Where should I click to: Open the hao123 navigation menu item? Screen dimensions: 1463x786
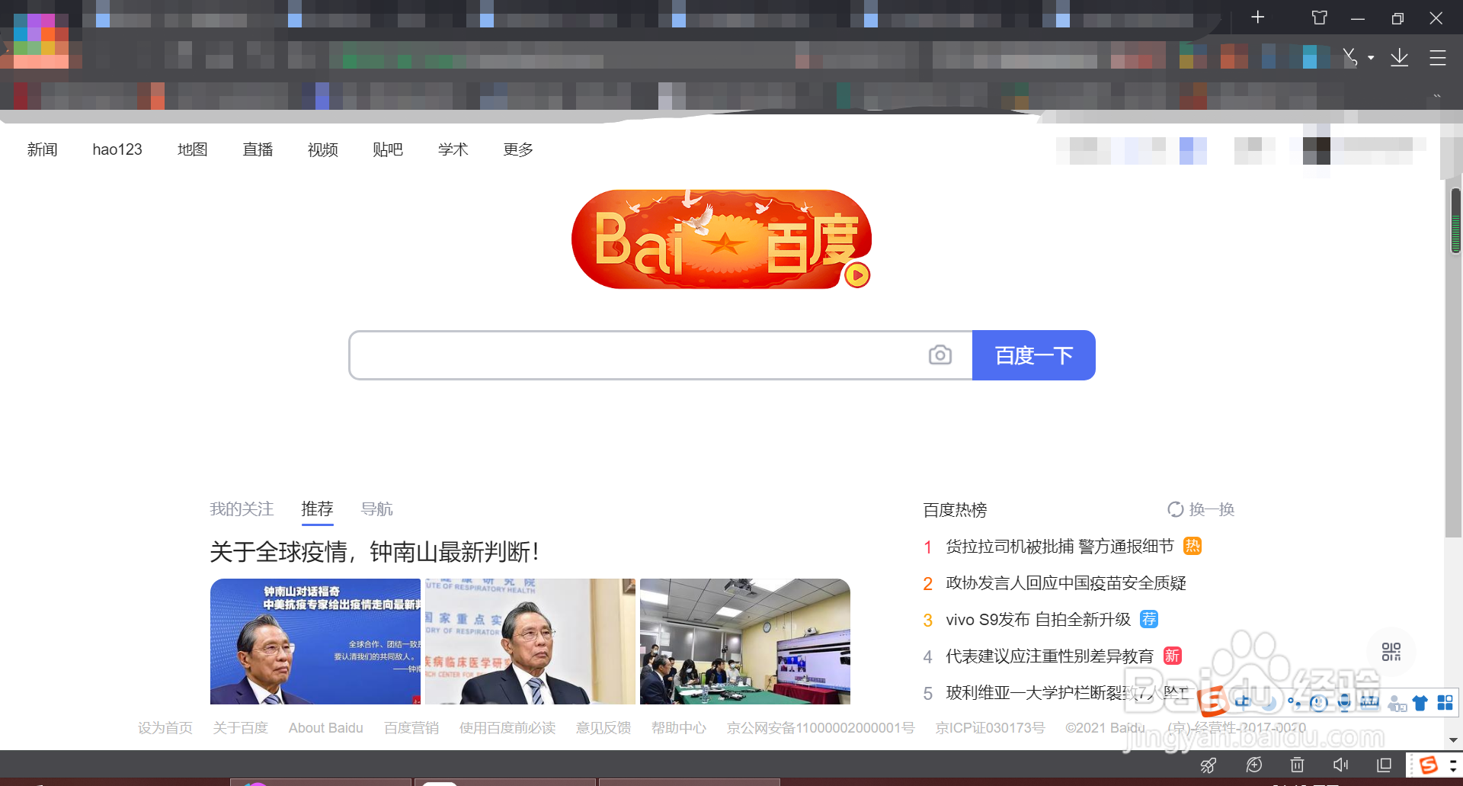pos(117,149)
